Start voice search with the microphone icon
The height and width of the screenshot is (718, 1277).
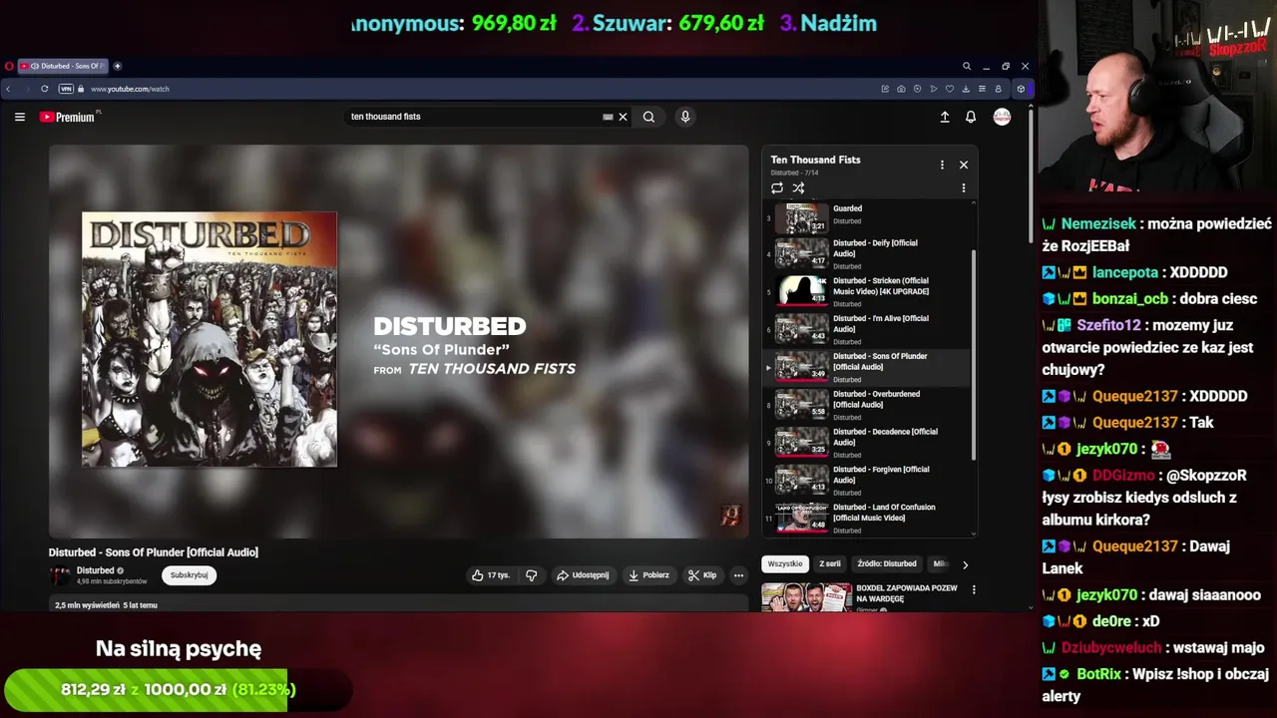[685, 117]
